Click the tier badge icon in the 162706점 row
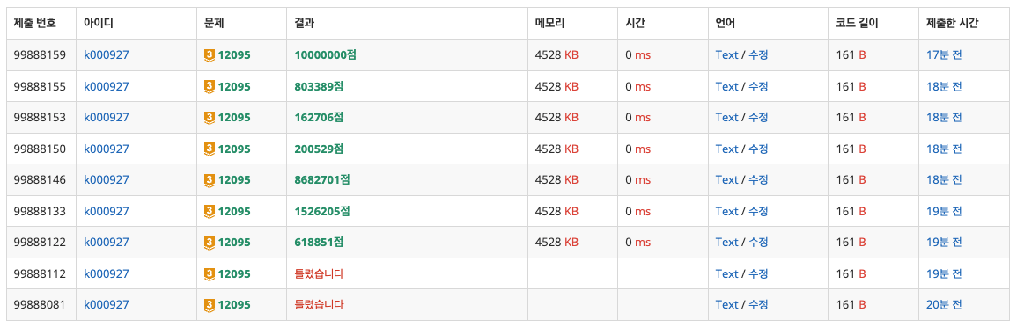 click(x=209, y=117)
